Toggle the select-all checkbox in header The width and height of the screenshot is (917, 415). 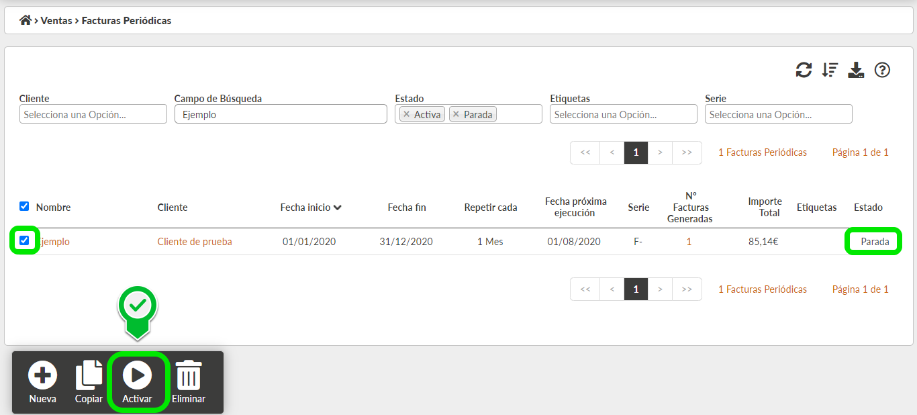24,206
